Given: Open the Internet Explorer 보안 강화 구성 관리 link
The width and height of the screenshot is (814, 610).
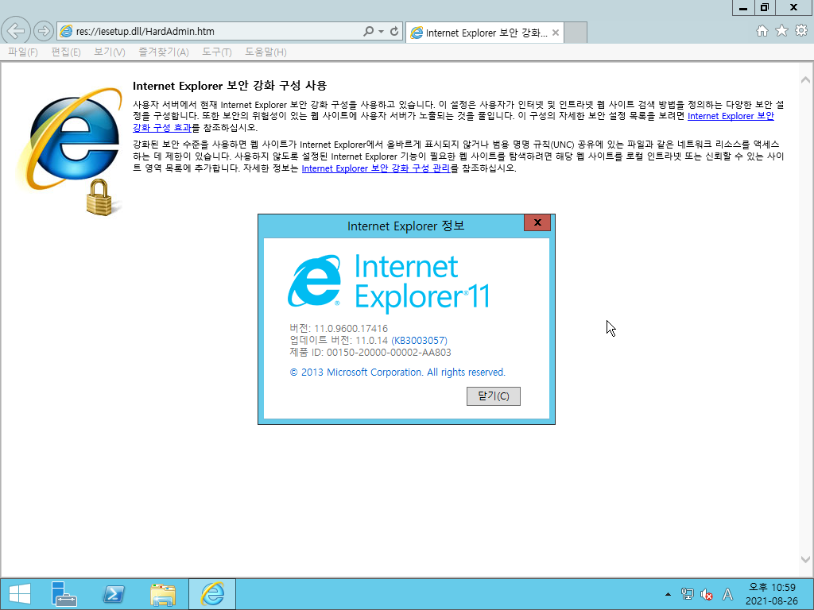Looking at the screenshot, I should point(376,168).
